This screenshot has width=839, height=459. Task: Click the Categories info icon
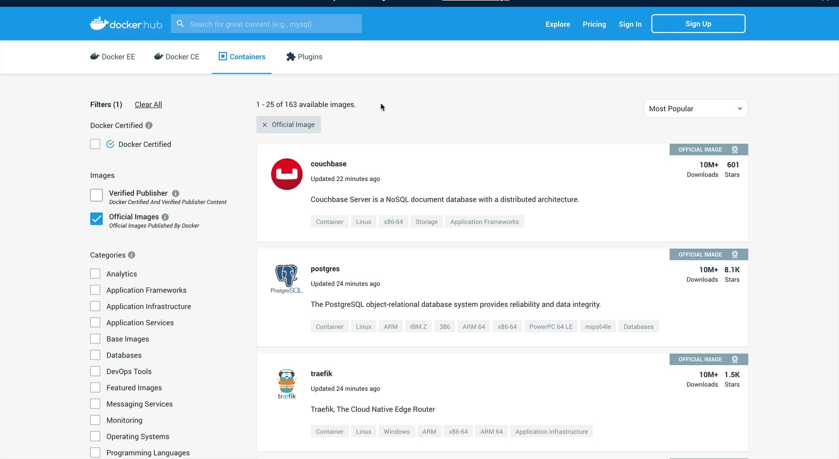click(132, 255)
